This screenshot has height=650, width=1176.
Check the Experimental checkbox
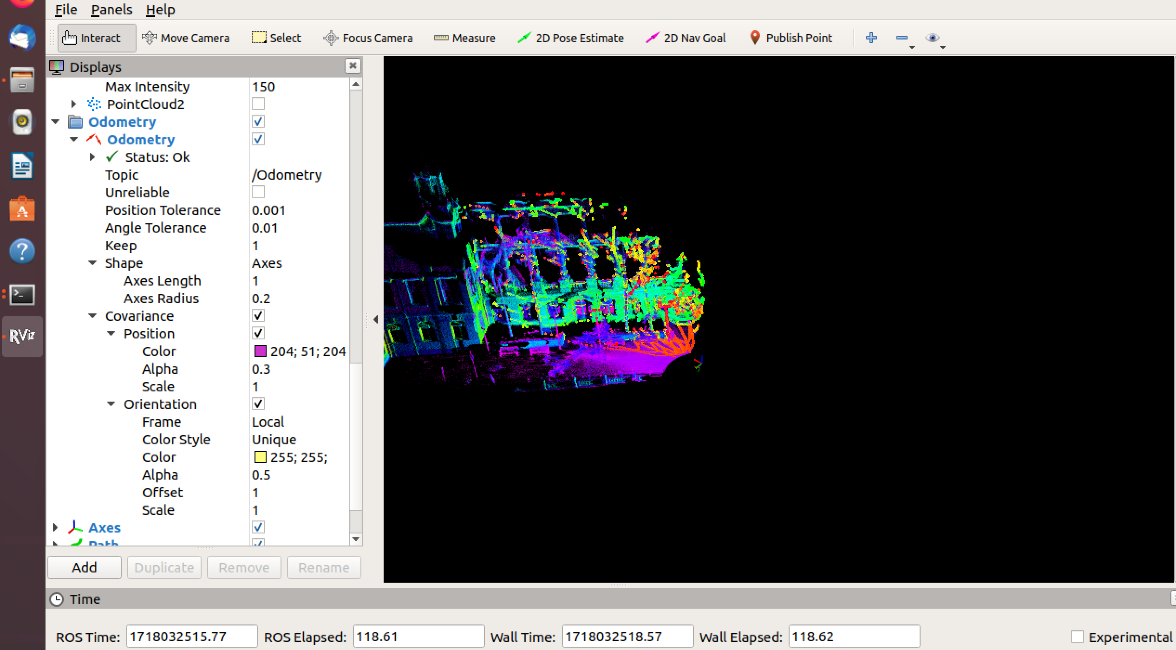[x=1077, y=637]
